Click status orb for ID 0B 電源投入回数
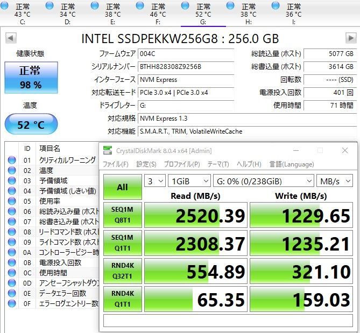The height and width of the screenshot is (333, 360). (12, 262)
